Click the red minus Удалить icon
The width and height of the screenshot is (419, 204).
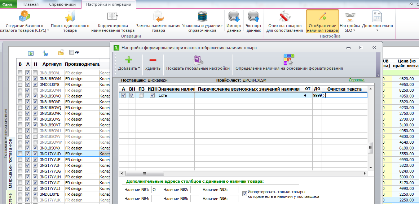[153, 60]
